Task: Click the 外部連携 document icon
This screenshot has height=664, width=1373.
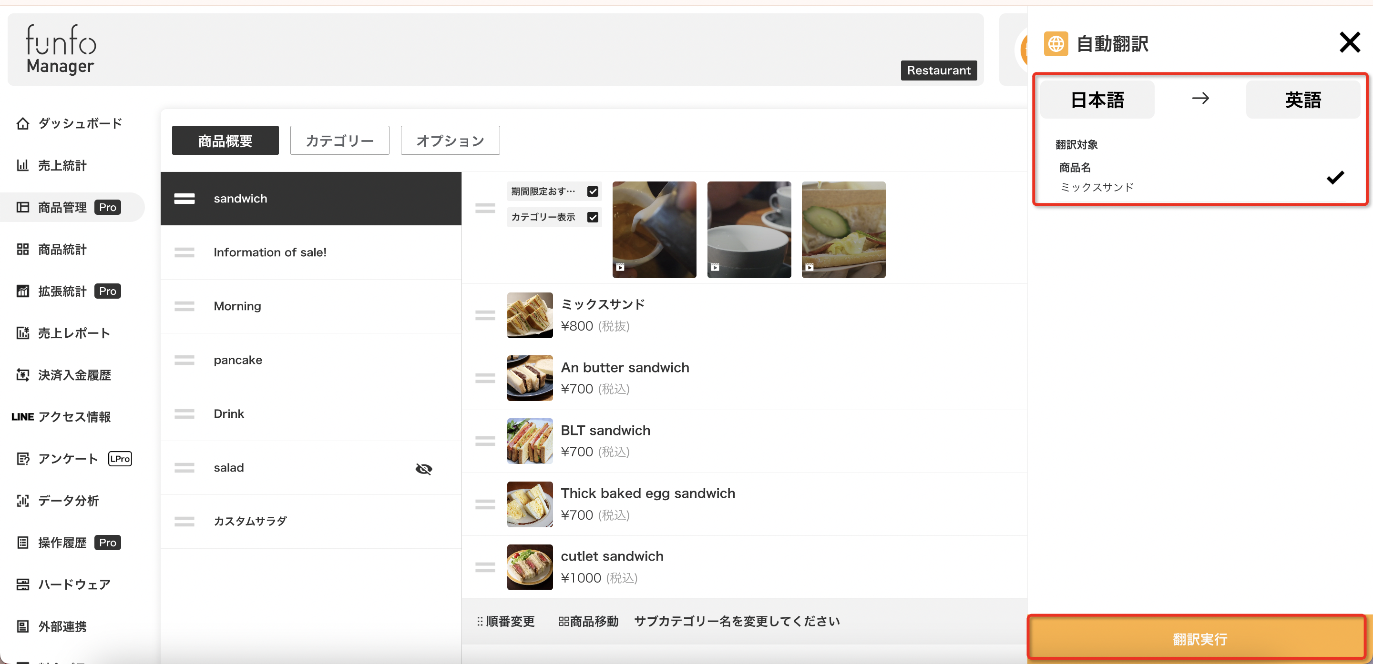Action: (x=22, y=626)
